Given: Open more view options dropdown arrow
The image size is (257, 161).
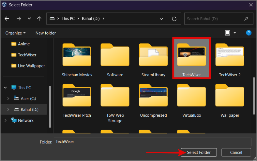Looking at the screenshot, I should (235, 33).
